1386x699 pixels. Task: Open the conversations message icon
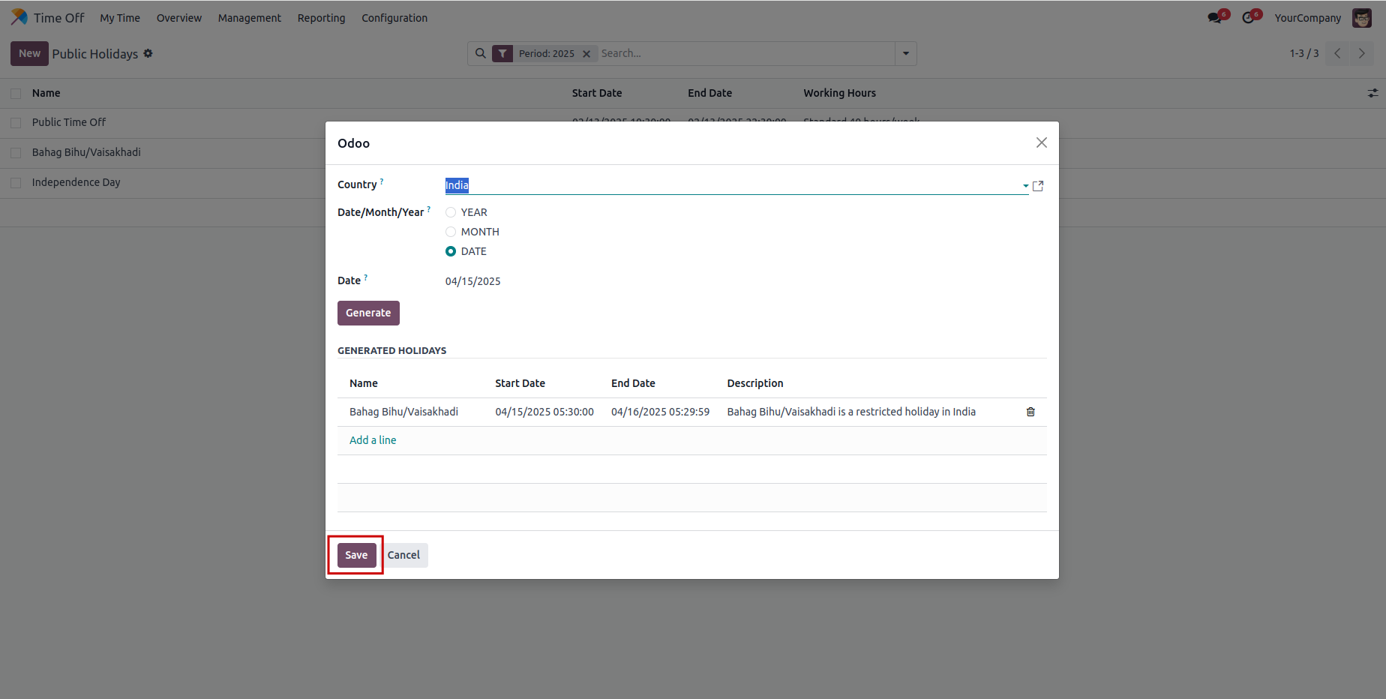click(x=1215, y=18)
